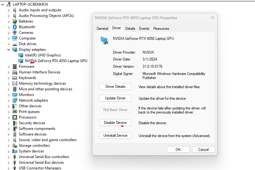Select NVIDIA GeForce RTX 4050 Laptop GPU in tree

[56, 61]
